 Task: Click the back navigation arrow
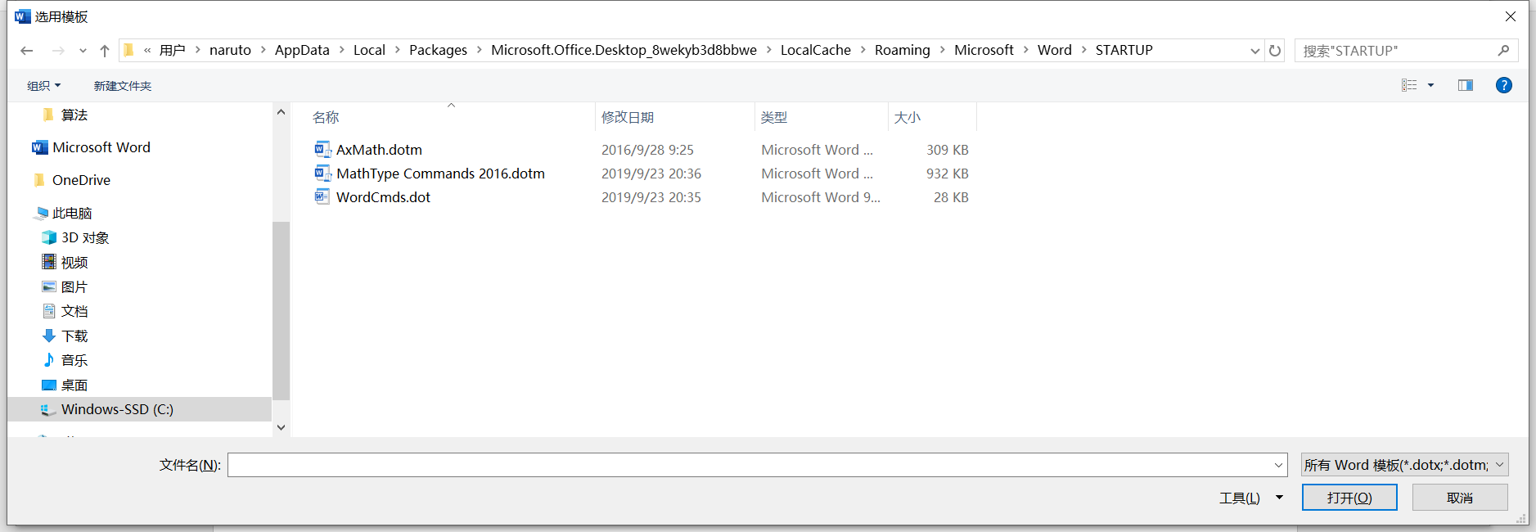[x=27, y=51]
